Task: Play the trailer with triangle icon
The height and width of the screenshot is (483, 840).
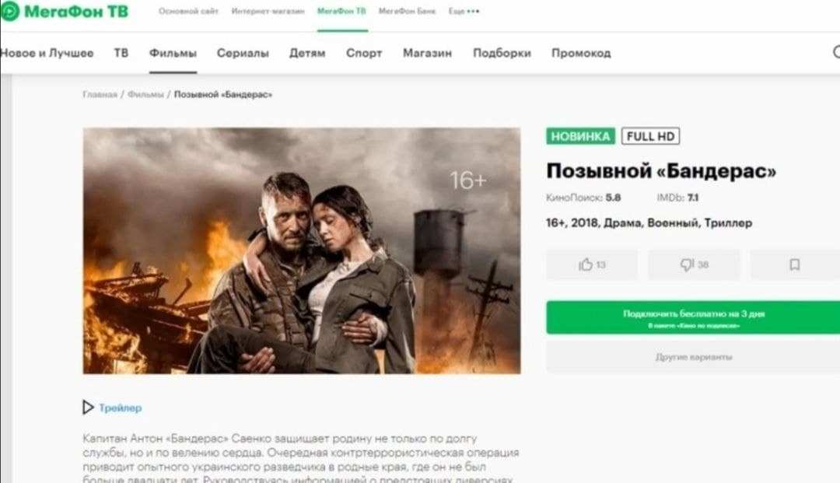Action: [88, 408]
